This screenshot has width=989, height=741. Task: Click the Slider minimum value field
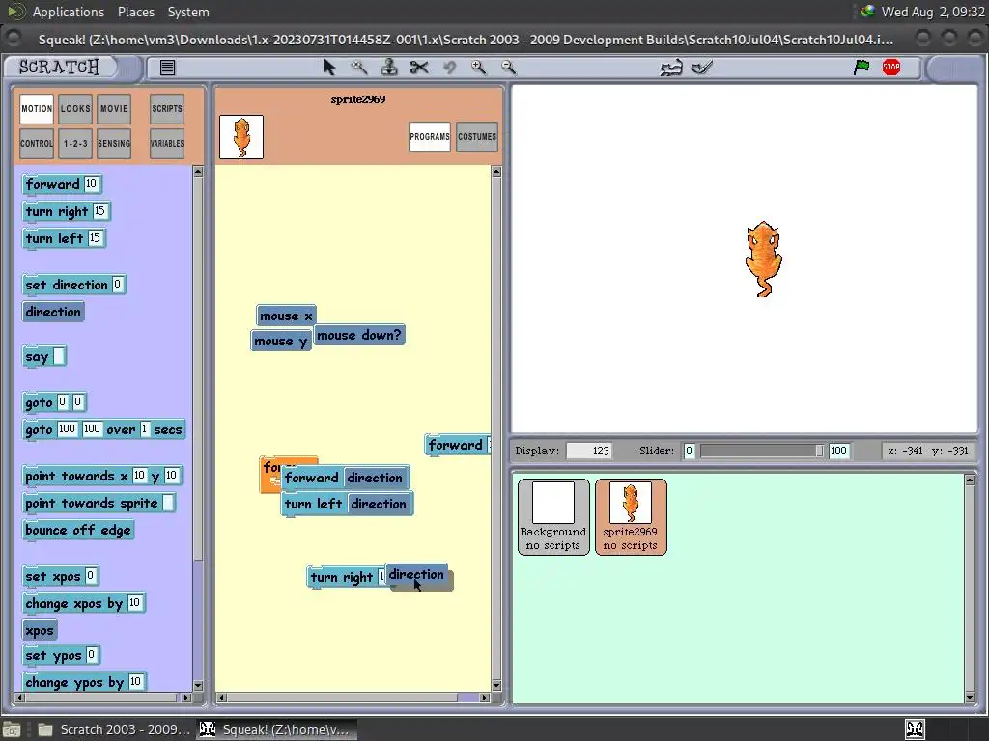click(x=690, y=451)
